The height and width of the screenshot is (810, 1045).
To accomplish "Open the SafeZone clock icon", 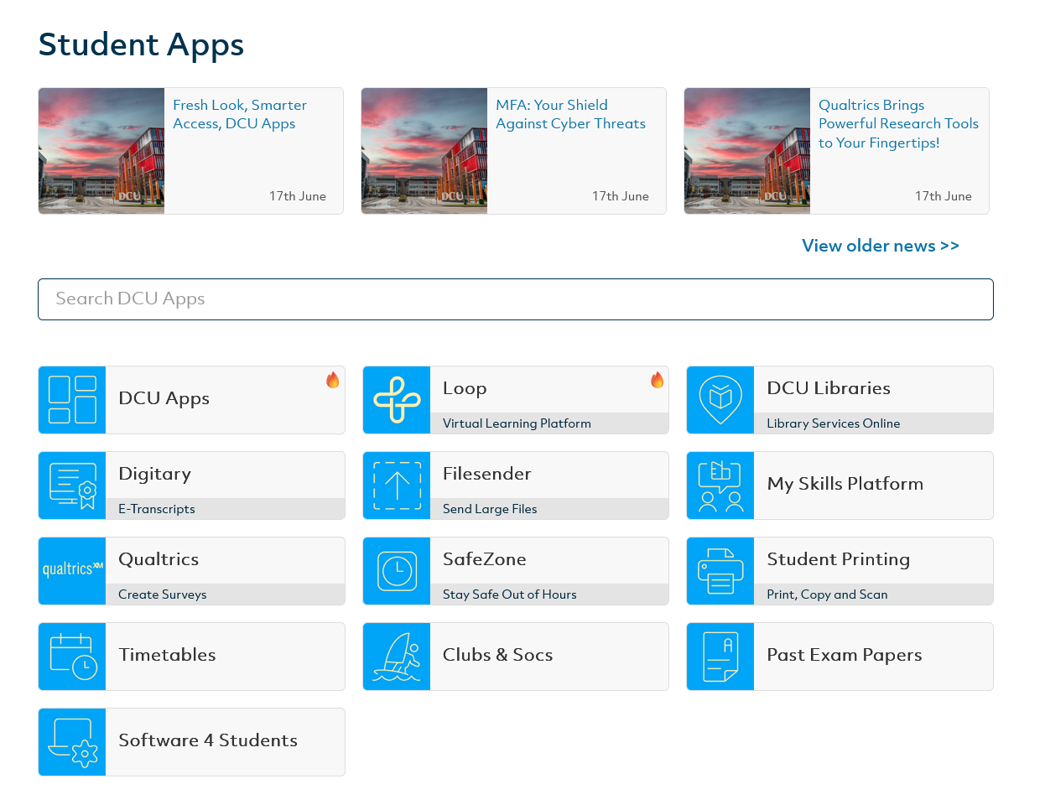I will [x=397, y=571].
